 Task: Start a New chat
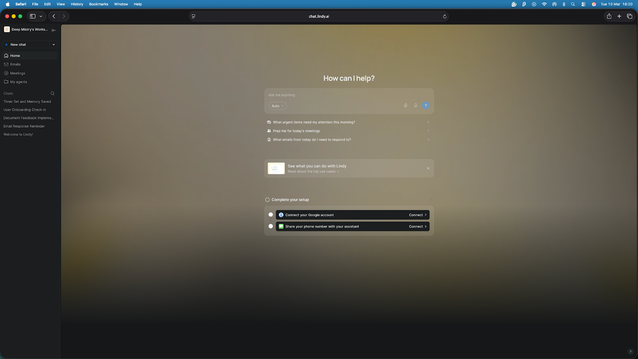click(26, 45)
